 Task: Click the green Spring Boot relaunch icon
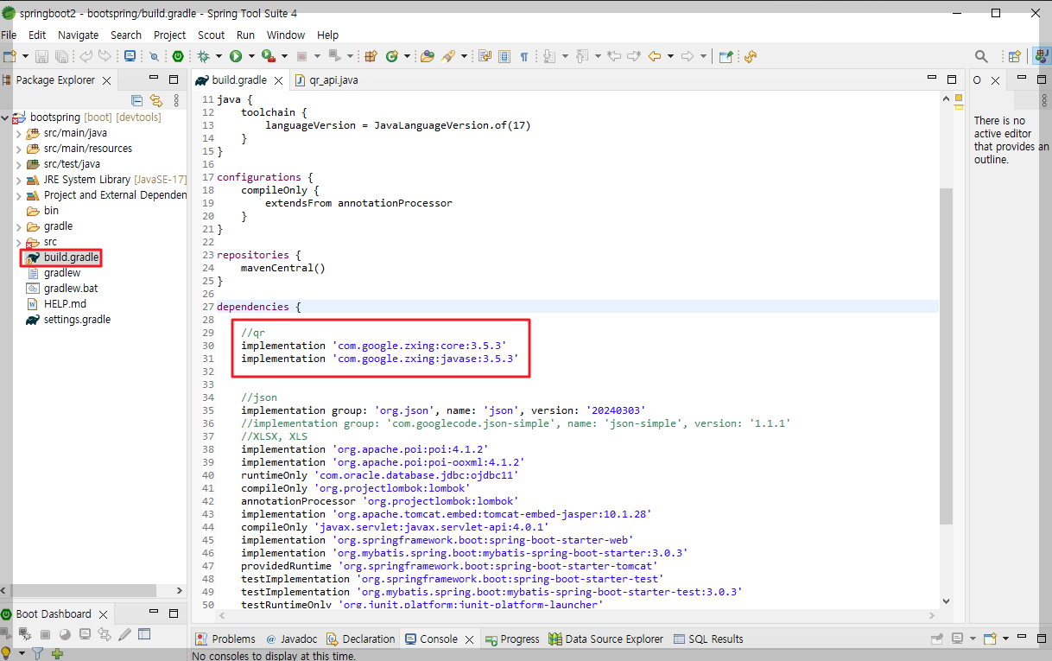pos(178,56)
